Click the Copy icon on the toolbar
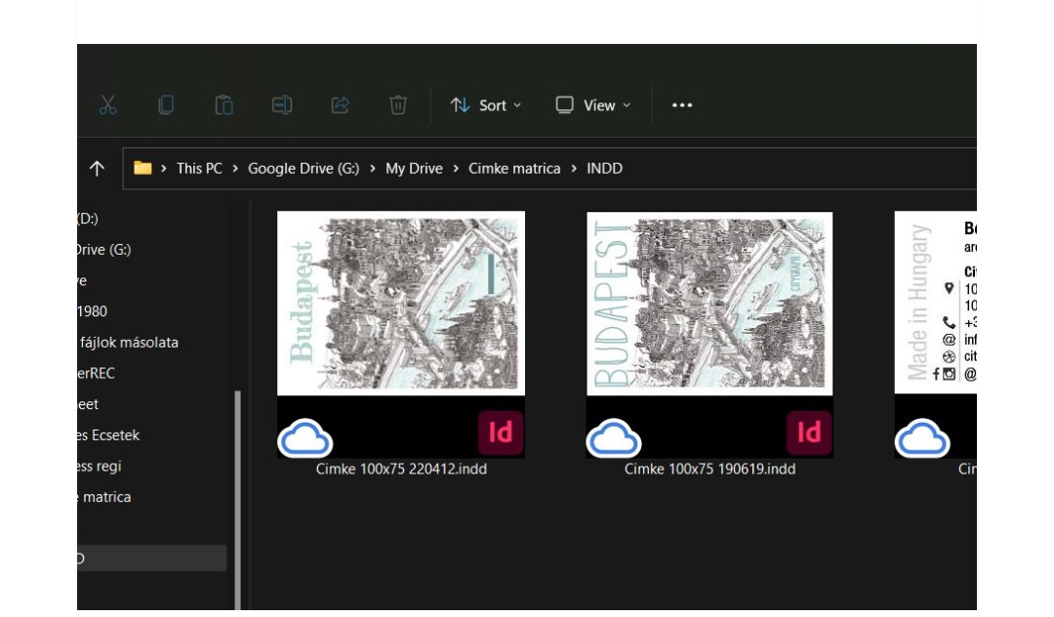1054x617 pixels. 166,104
